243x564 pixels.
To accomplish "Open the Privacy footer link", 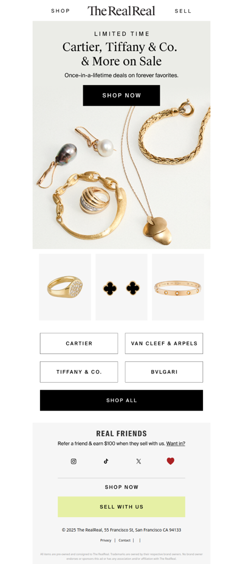I will click(x=106, y=540).
